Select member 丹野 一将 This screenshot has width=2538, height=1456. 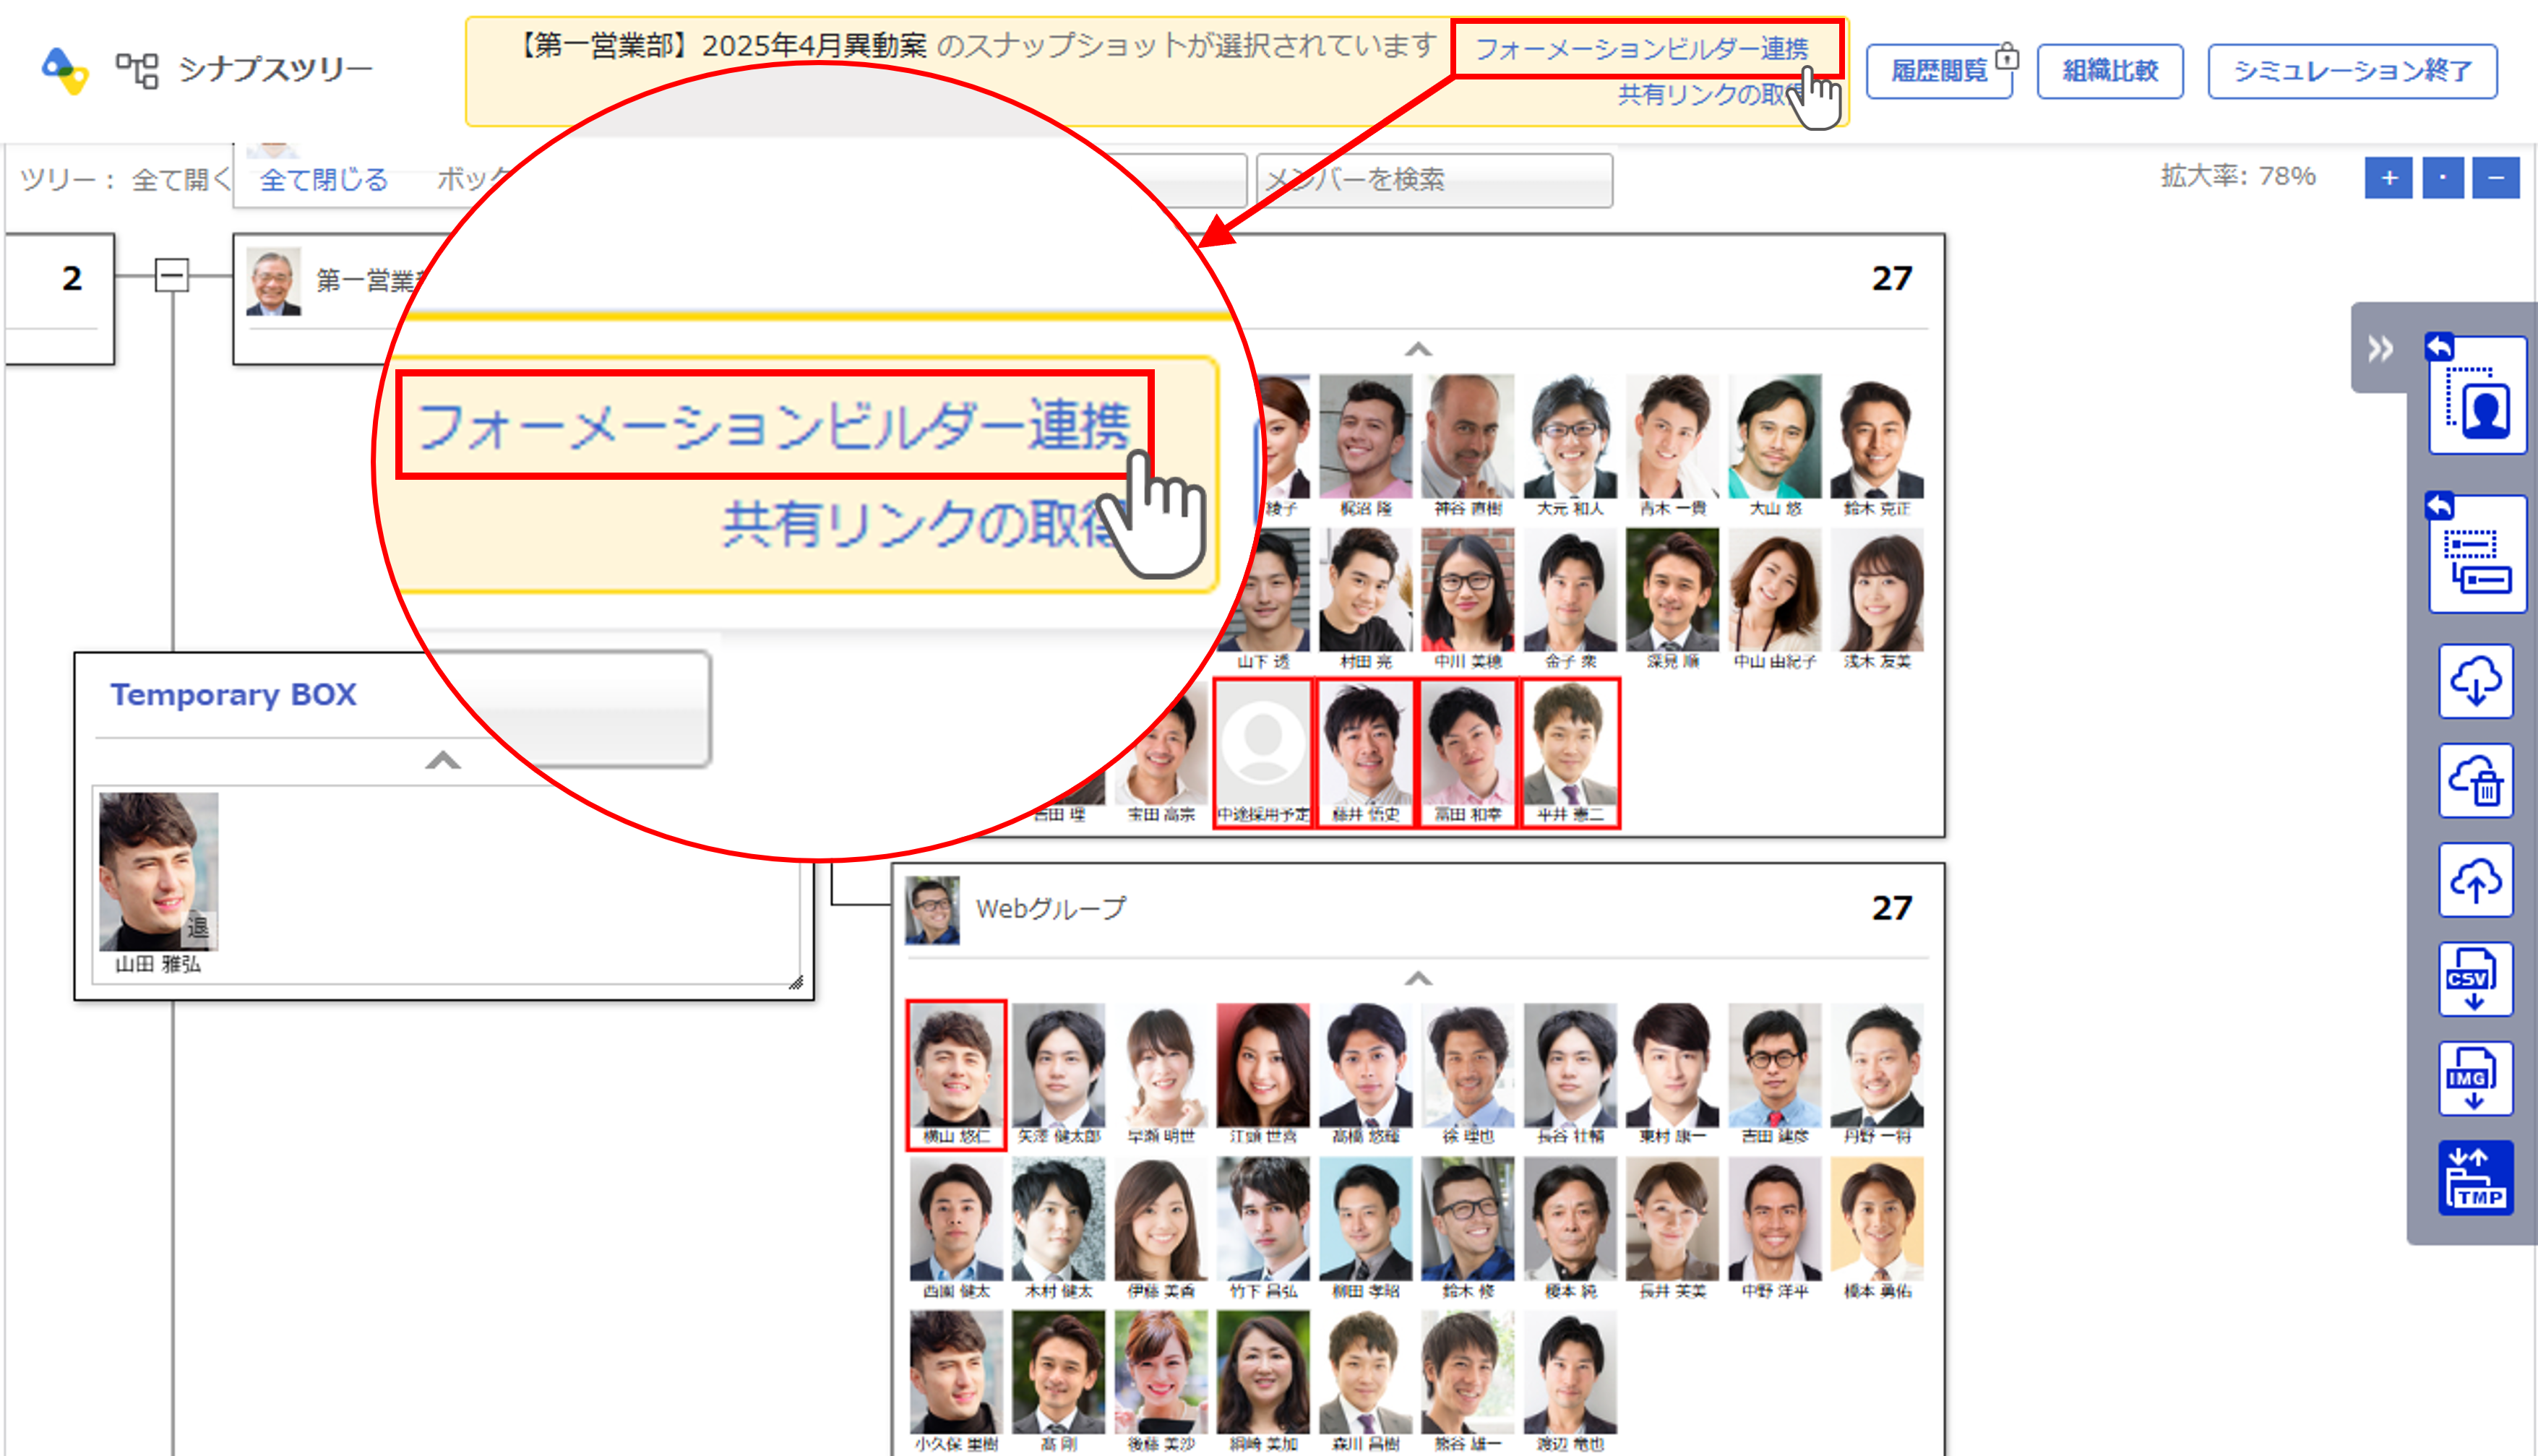click(1877, 1075)
